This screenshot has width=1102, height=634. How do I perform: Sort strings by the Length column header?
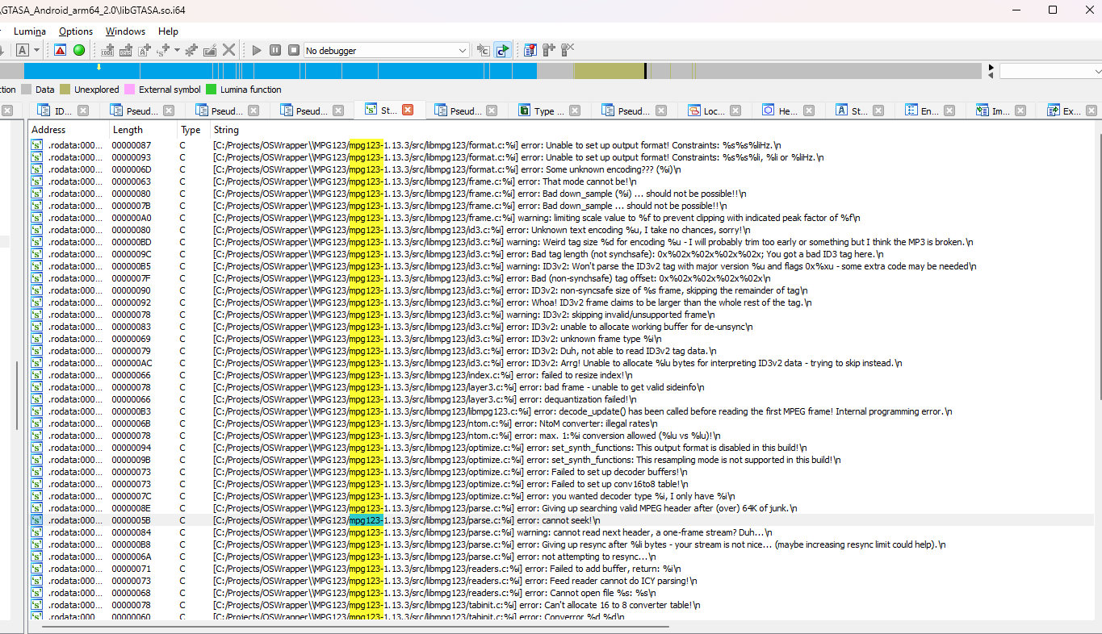point(143,129)
